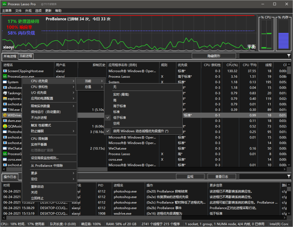
Task: Select 实时 (最高) priority option
Action: point(121,94)
